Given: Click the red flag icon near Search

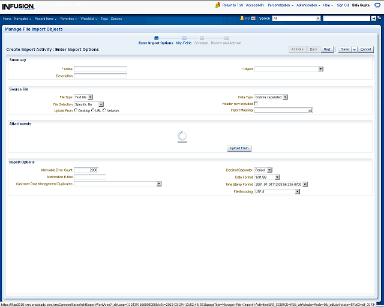Looking at the screenshot, I should click(255, 19).
